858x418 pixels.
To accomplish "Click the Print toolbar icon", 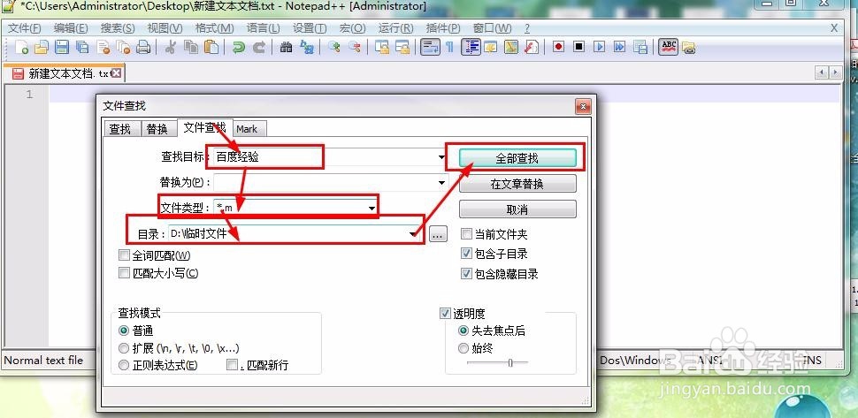I will pos(143,48).
